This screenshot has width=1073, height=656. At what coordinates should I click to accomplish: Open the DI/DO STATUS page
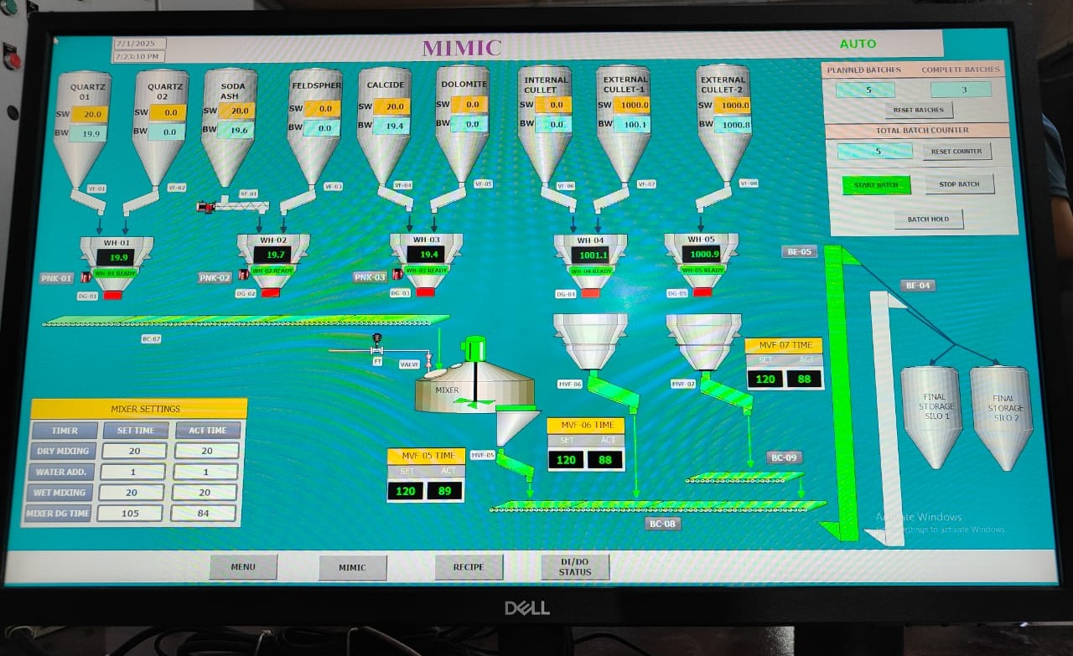point(574,567)
